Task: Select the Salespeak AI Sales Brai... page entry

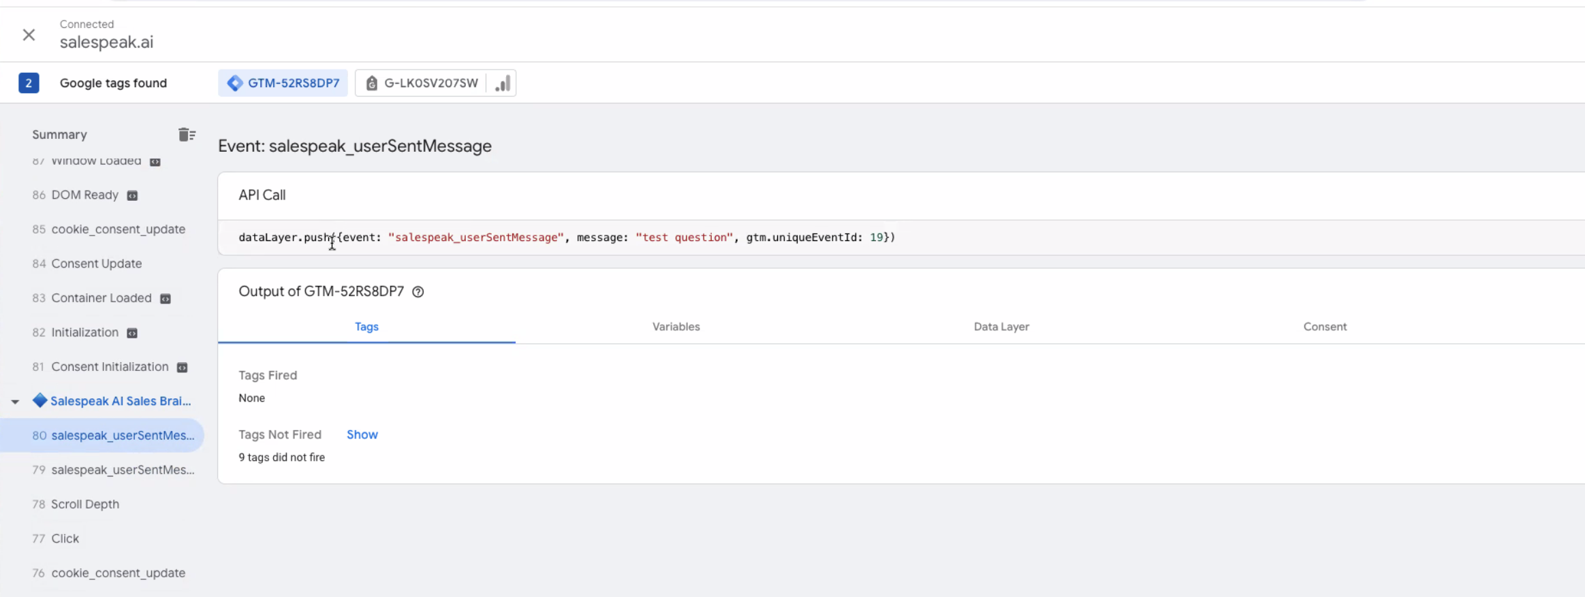Action: pos(121,401)
